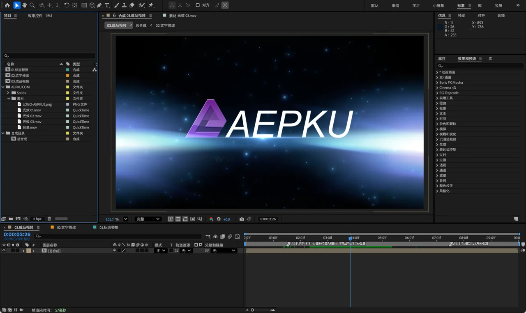
Task: Toggle visibility eye of 总合成 layer
Action: [4, 251]
